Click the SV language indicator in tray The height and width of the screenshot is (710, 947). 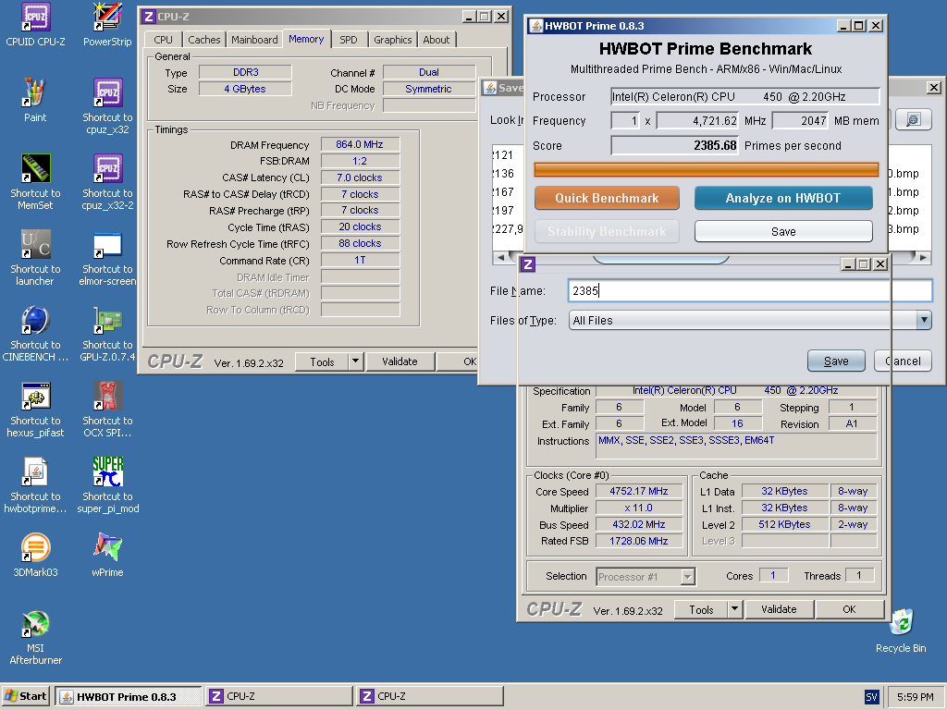(x=871, y=697)
